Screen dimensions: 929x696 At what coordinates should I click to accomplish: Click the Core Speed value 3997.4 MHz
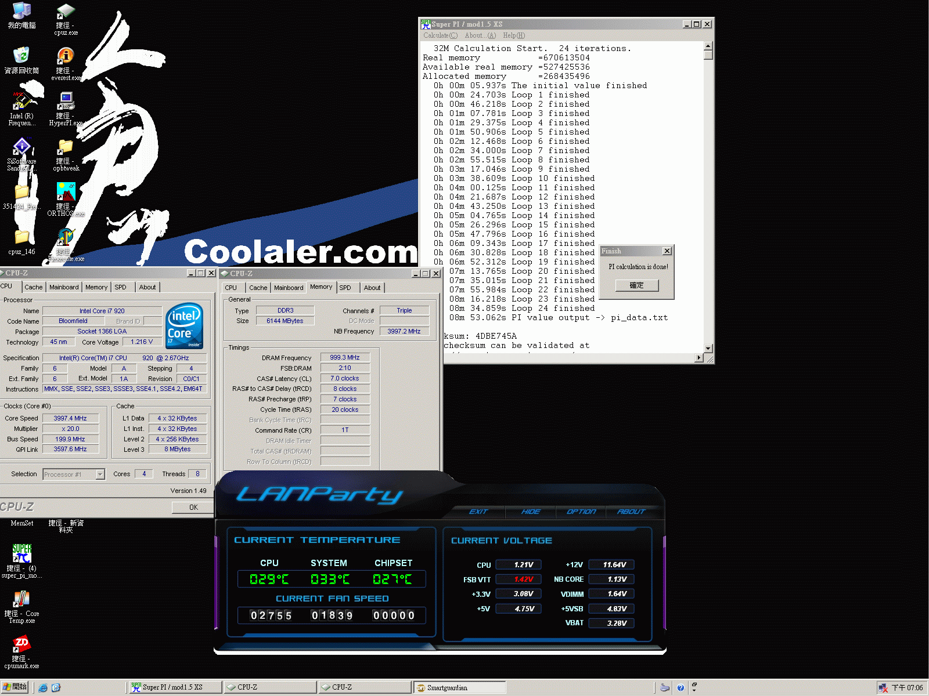coord(70,418)
